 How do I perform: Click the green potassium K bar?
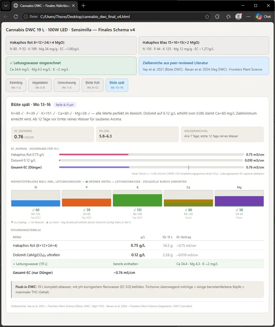(137, 200)
